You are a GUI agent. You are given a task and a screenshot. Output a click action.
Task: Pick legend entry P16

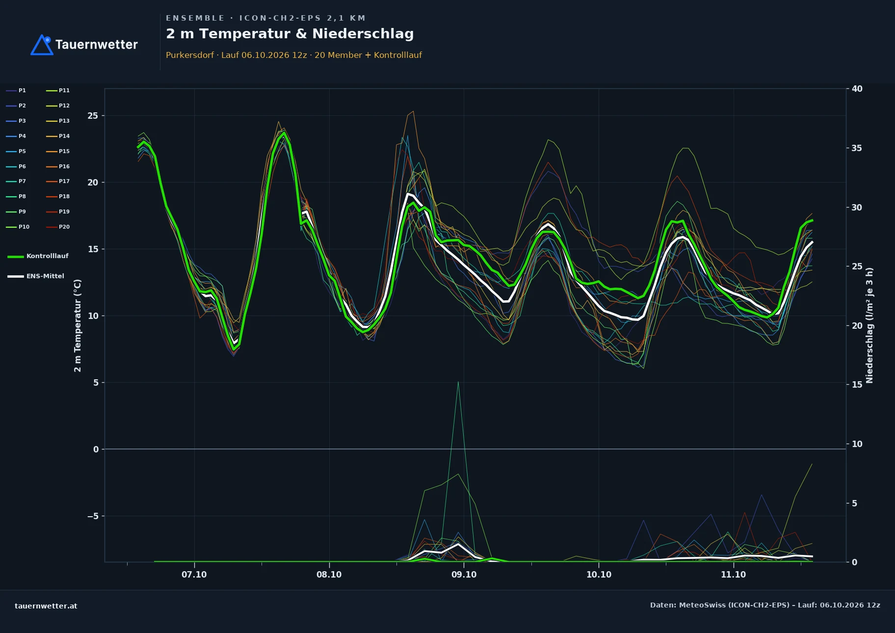(x=58, y=166)
